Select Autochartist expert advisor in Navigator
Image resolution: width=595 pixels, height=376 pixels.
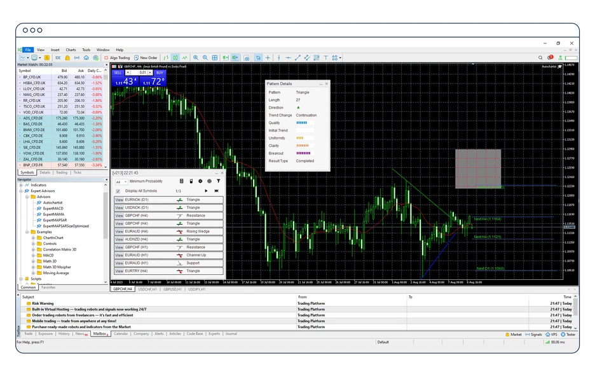tap(52, 203)
